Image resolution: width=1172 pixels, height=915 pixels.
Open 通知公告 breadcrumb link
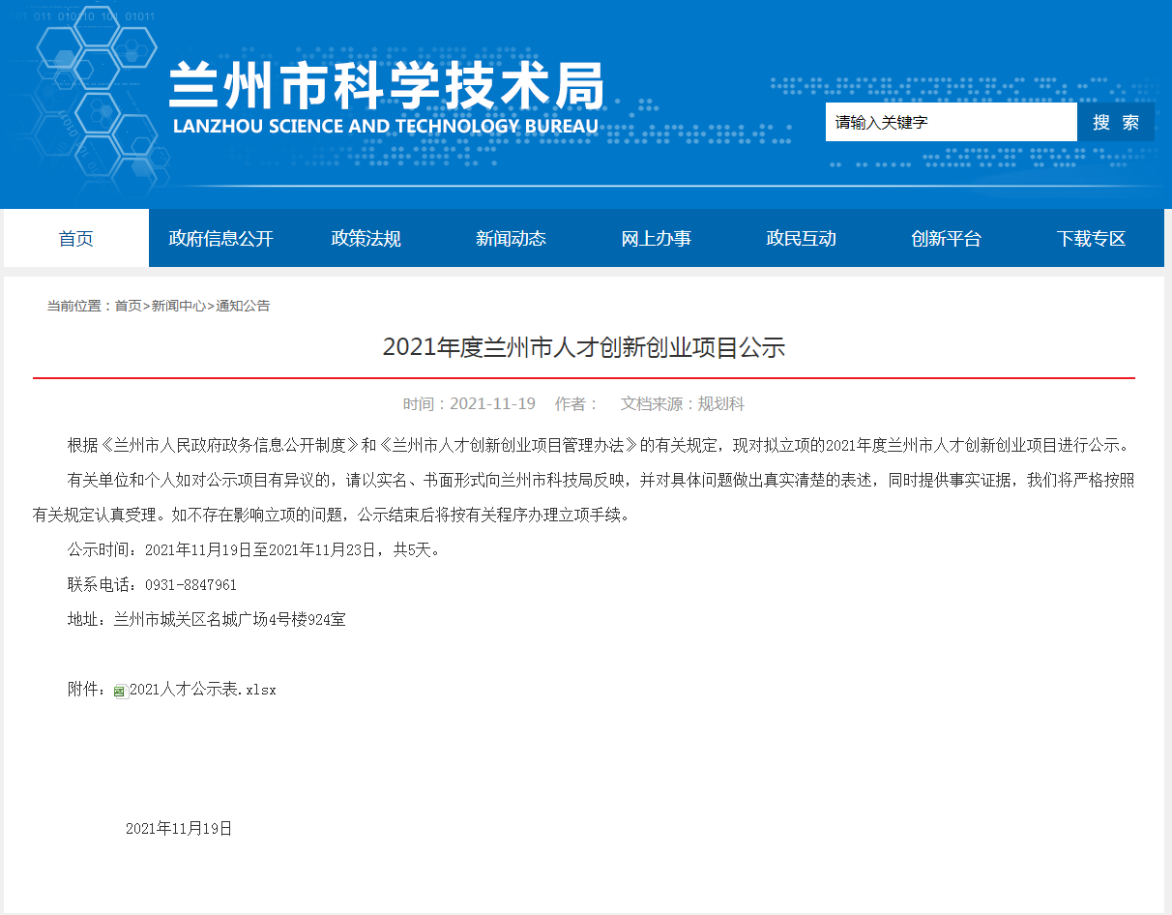243,306
